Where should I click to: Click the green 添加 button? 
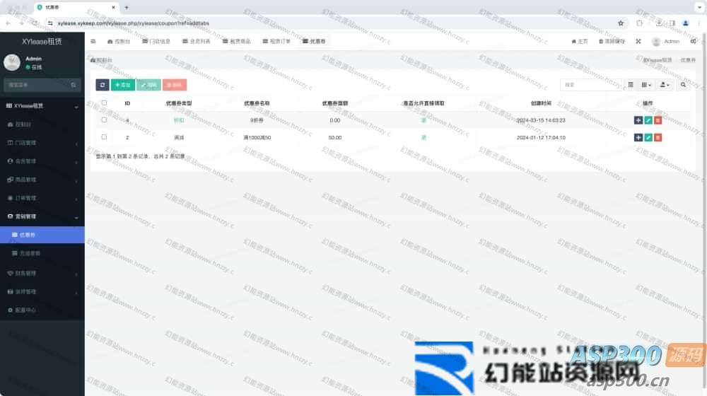coord(123,85)
